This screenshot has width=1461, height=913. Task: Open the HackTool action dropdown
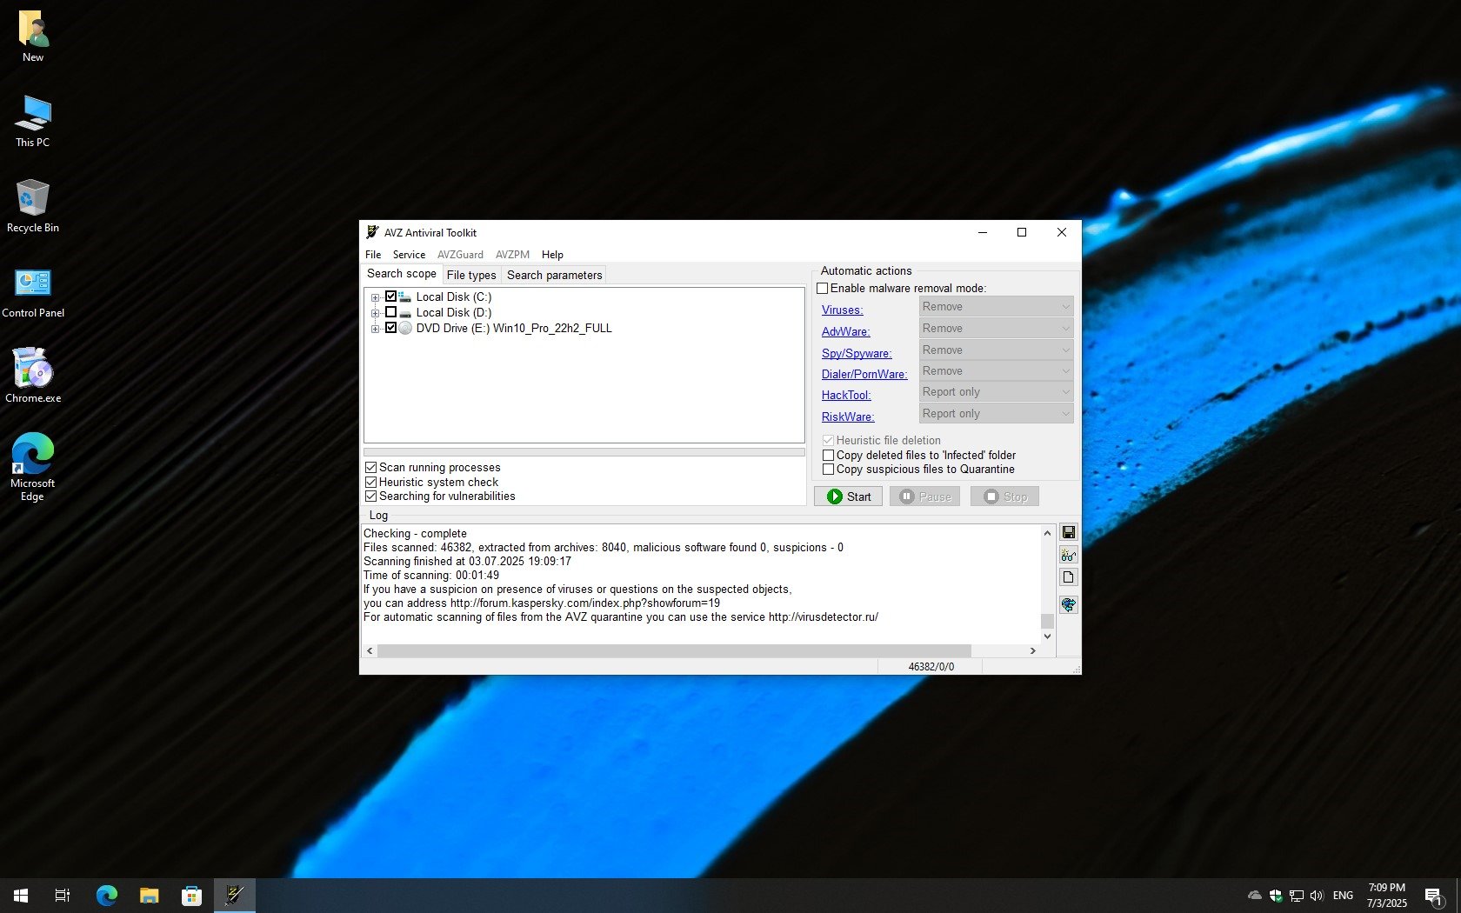[x=996, y=392]
